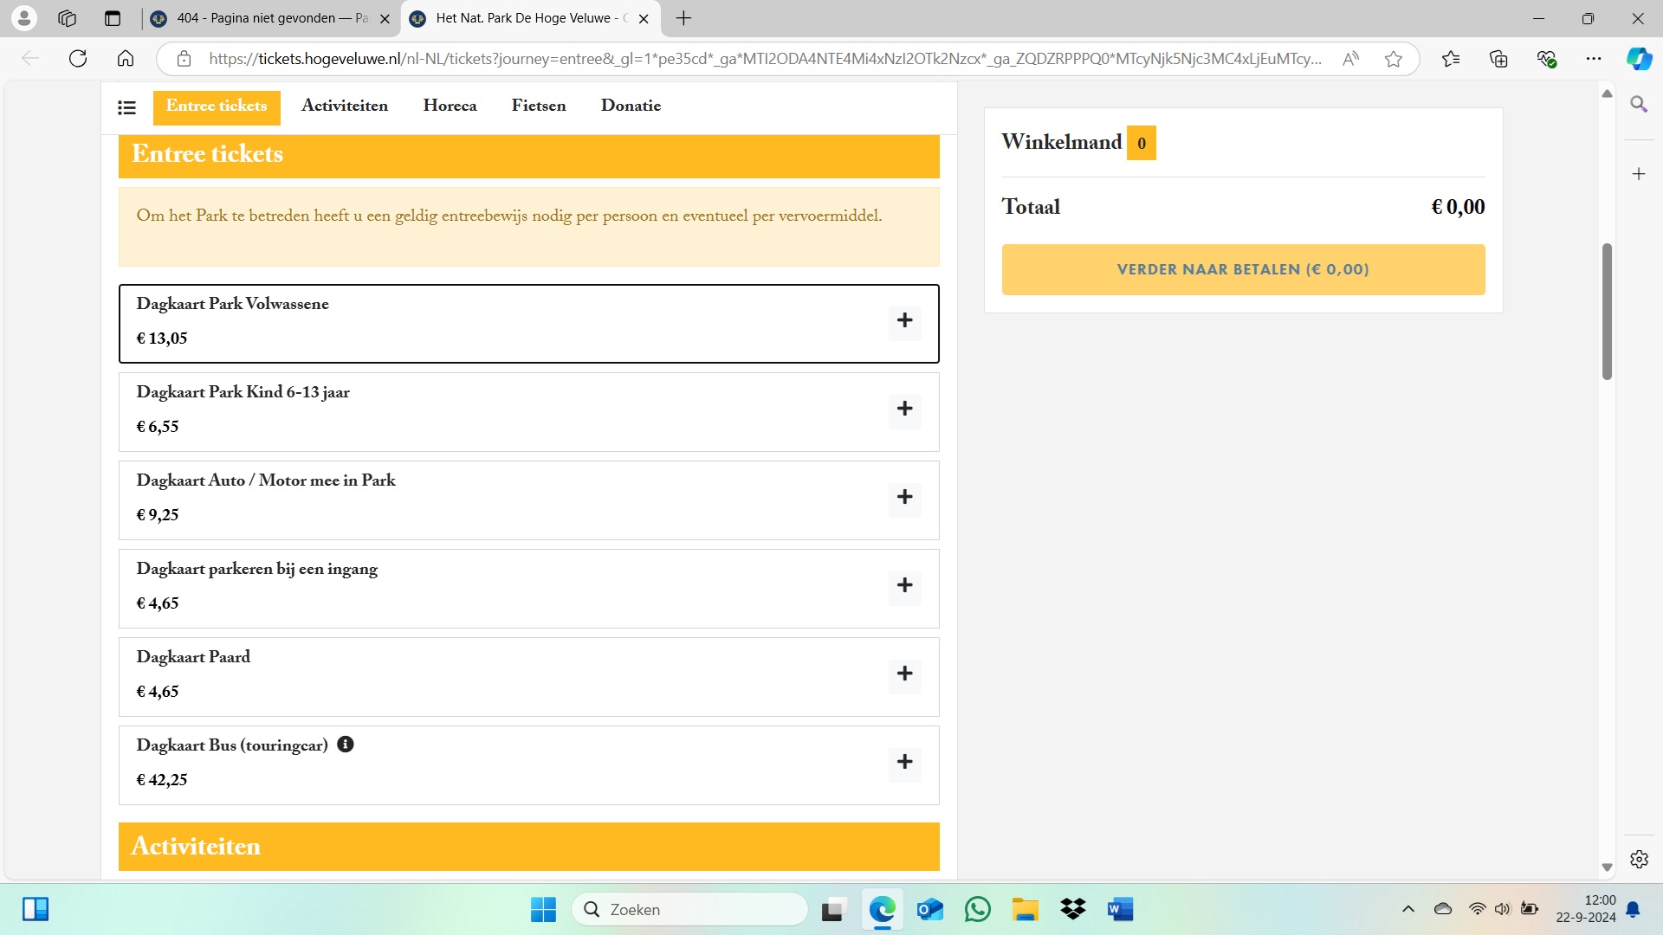This screenshot has width=1663, height=935.
Task: Add a Dagkaart parkeren bij een ingang ticket
Action: (904, 586)
